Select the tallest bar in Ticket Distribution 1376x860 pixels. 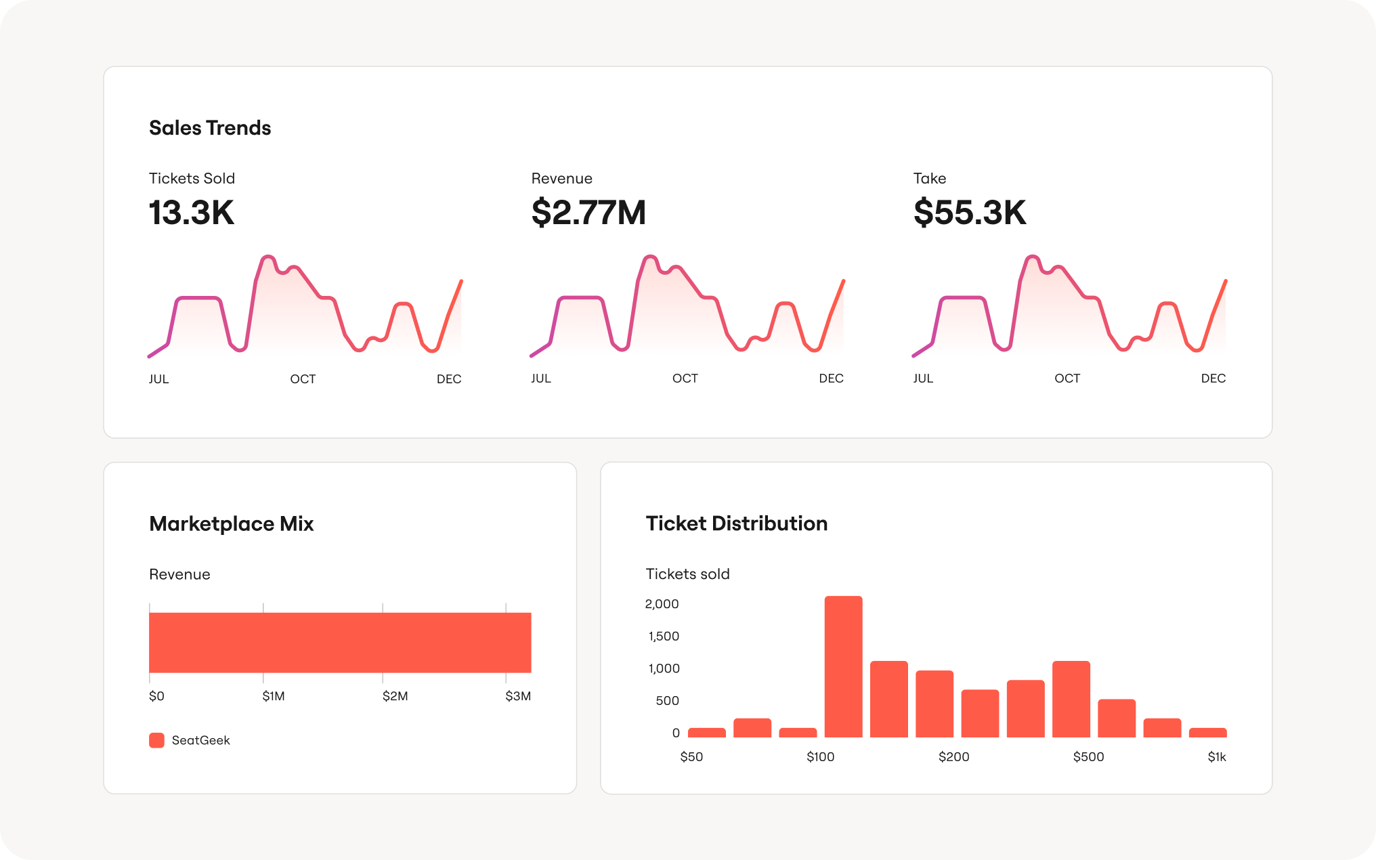point(843,666)
